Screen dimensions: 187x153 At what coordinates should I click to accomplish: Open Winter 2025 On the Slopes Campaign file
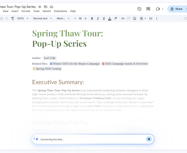(75, 64)
